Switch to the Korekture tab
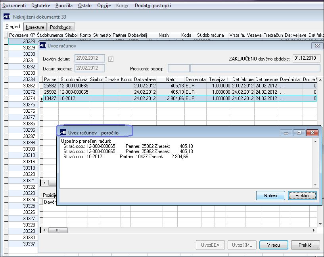 point(35,27)
